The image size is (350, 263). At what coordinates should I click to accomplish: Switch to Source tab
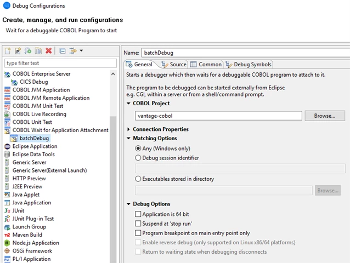[x=174, y=65]
